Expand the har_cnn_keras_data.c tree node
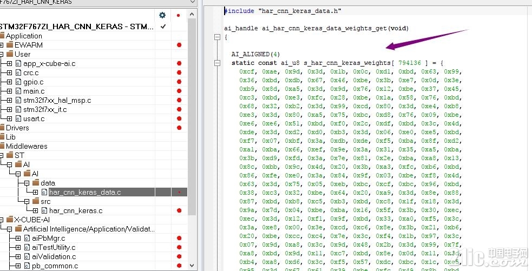 point(35,192)
